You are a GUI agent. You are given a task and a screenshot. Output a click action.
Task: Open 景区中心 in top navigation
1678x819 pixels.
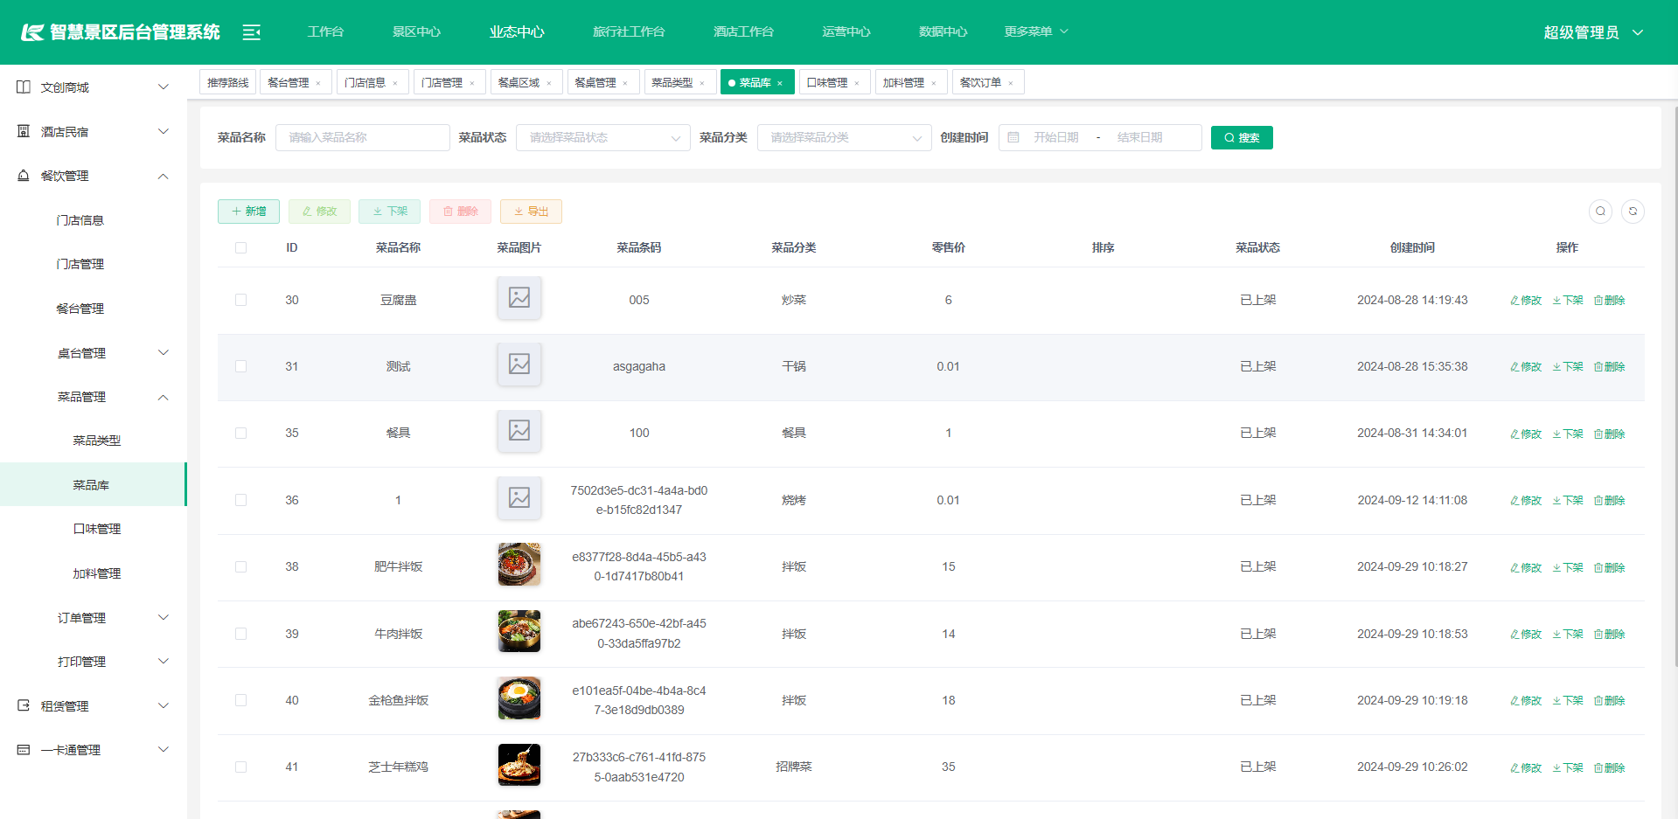[x=416, y=31]
